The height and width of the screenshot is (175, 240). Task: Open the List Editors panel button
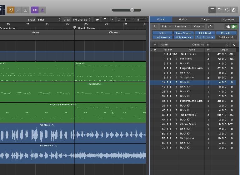click(212, 10)
